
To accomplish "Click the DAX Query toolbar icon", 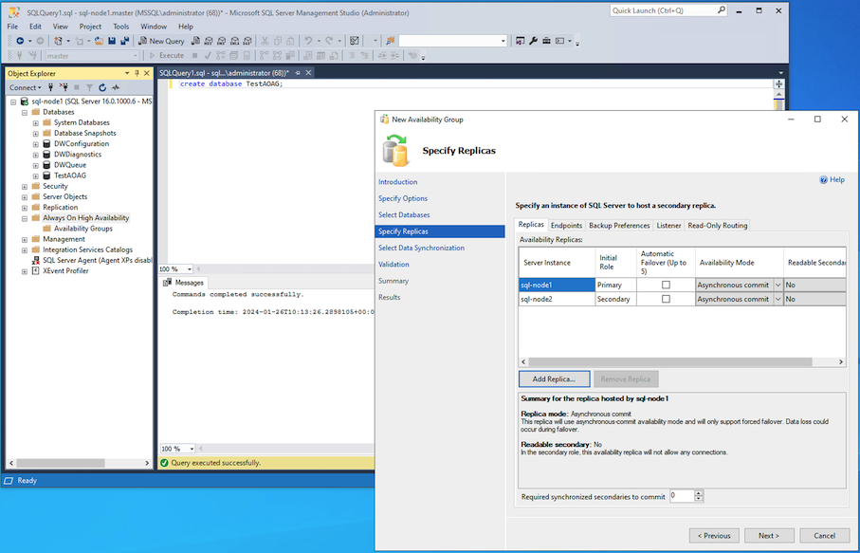I will click(247, 41).
